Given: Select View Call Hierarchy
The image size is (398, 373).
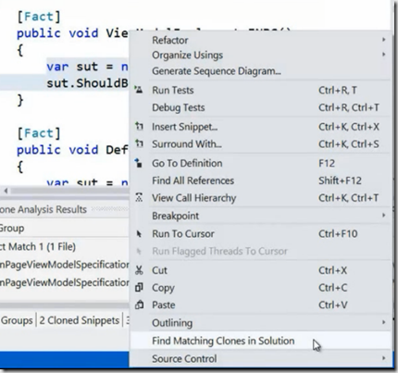Looking at the screenshot, I should click(260, 198).
